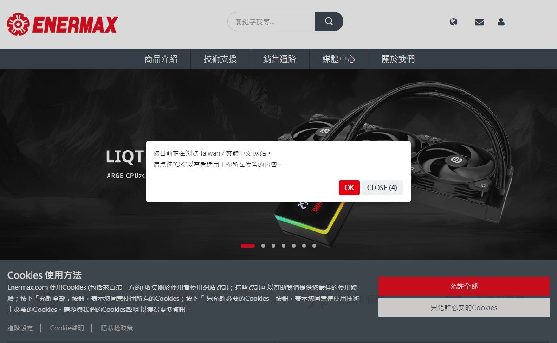Click the ENERMAX logo
557x343 pixels.
point(62,24)
